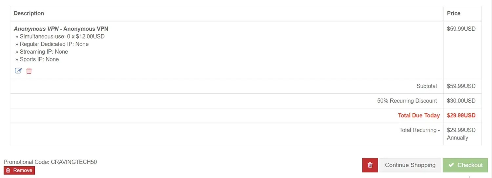This screenshot has height=178, width=492.
Task: Click the edit configuration pencil icon
Action: [x=18, y=71]
